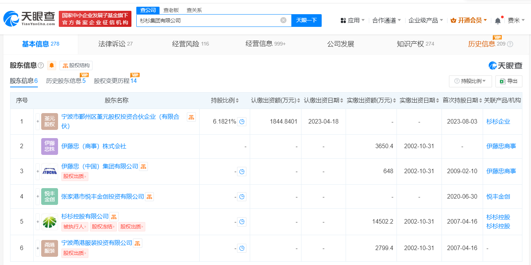The image size is (531, 265).
Task: Sort table by 实缴出资额(万元) column
Action: pos(371,100)
